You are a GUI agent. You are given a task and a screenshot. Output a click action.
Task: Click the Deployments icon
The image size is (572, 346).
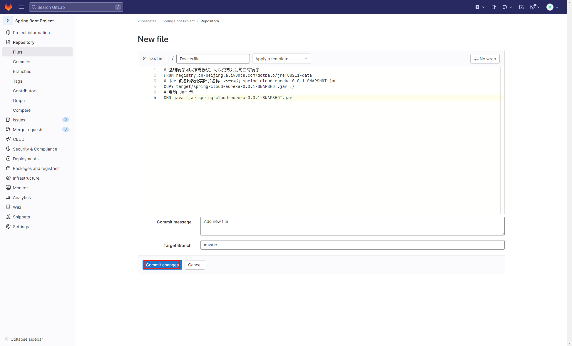[x=8, y=158]
